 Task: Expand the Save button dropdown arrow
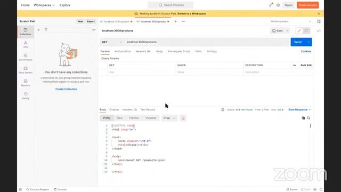(x=288, y=31)
